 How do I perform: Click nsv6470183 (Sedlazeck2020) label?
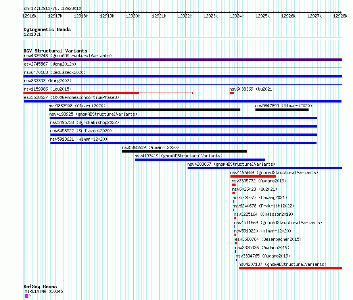pyautogui.click(x=55, y=72)
